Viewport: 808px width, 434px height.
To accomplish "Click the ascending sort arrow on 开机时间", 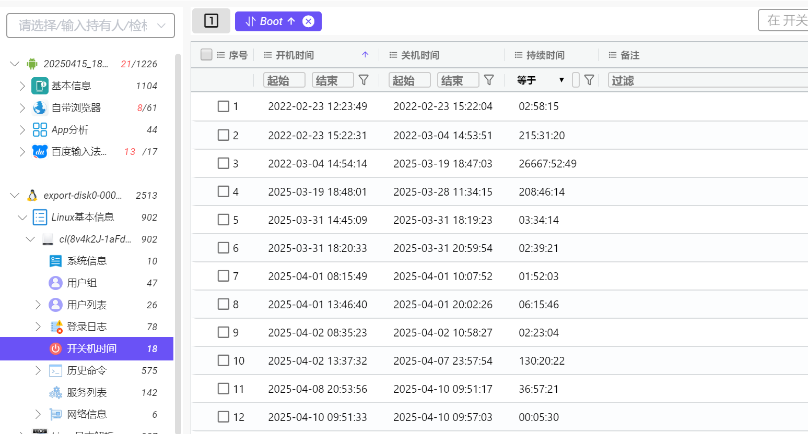I will pyautogui.click(x=365, y=55).
